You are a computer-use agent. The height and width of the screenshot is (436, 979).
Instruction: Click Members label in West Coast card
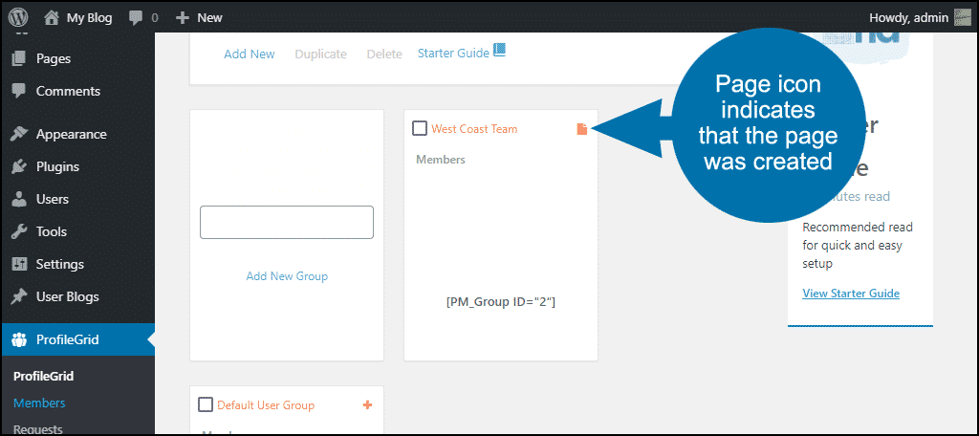(x=441, y=160)
